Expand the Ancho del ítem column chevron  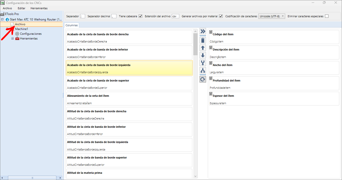pyautogui.click(x=211, y=63)
